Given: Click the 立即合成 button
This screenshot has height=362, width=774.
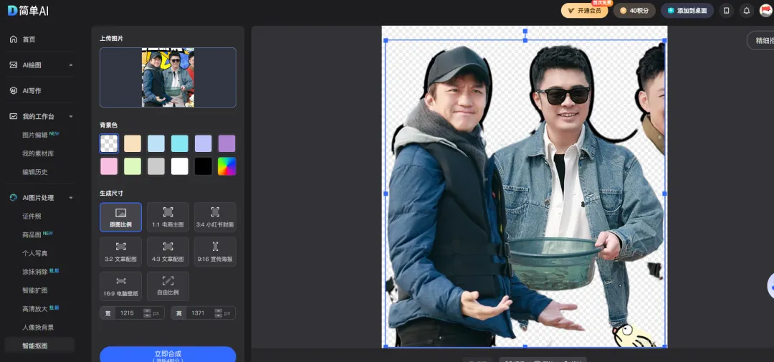Looking at the screenshot, I should click(x=168, y=356).
